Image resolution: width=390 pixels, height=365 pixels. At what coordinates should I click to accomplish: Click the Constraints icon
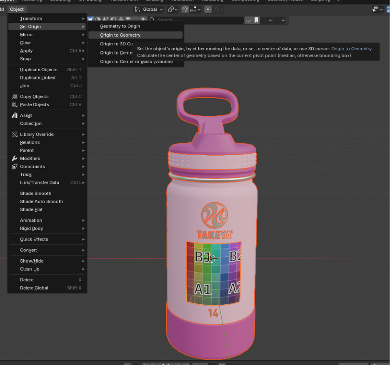(x=15, y=166)
